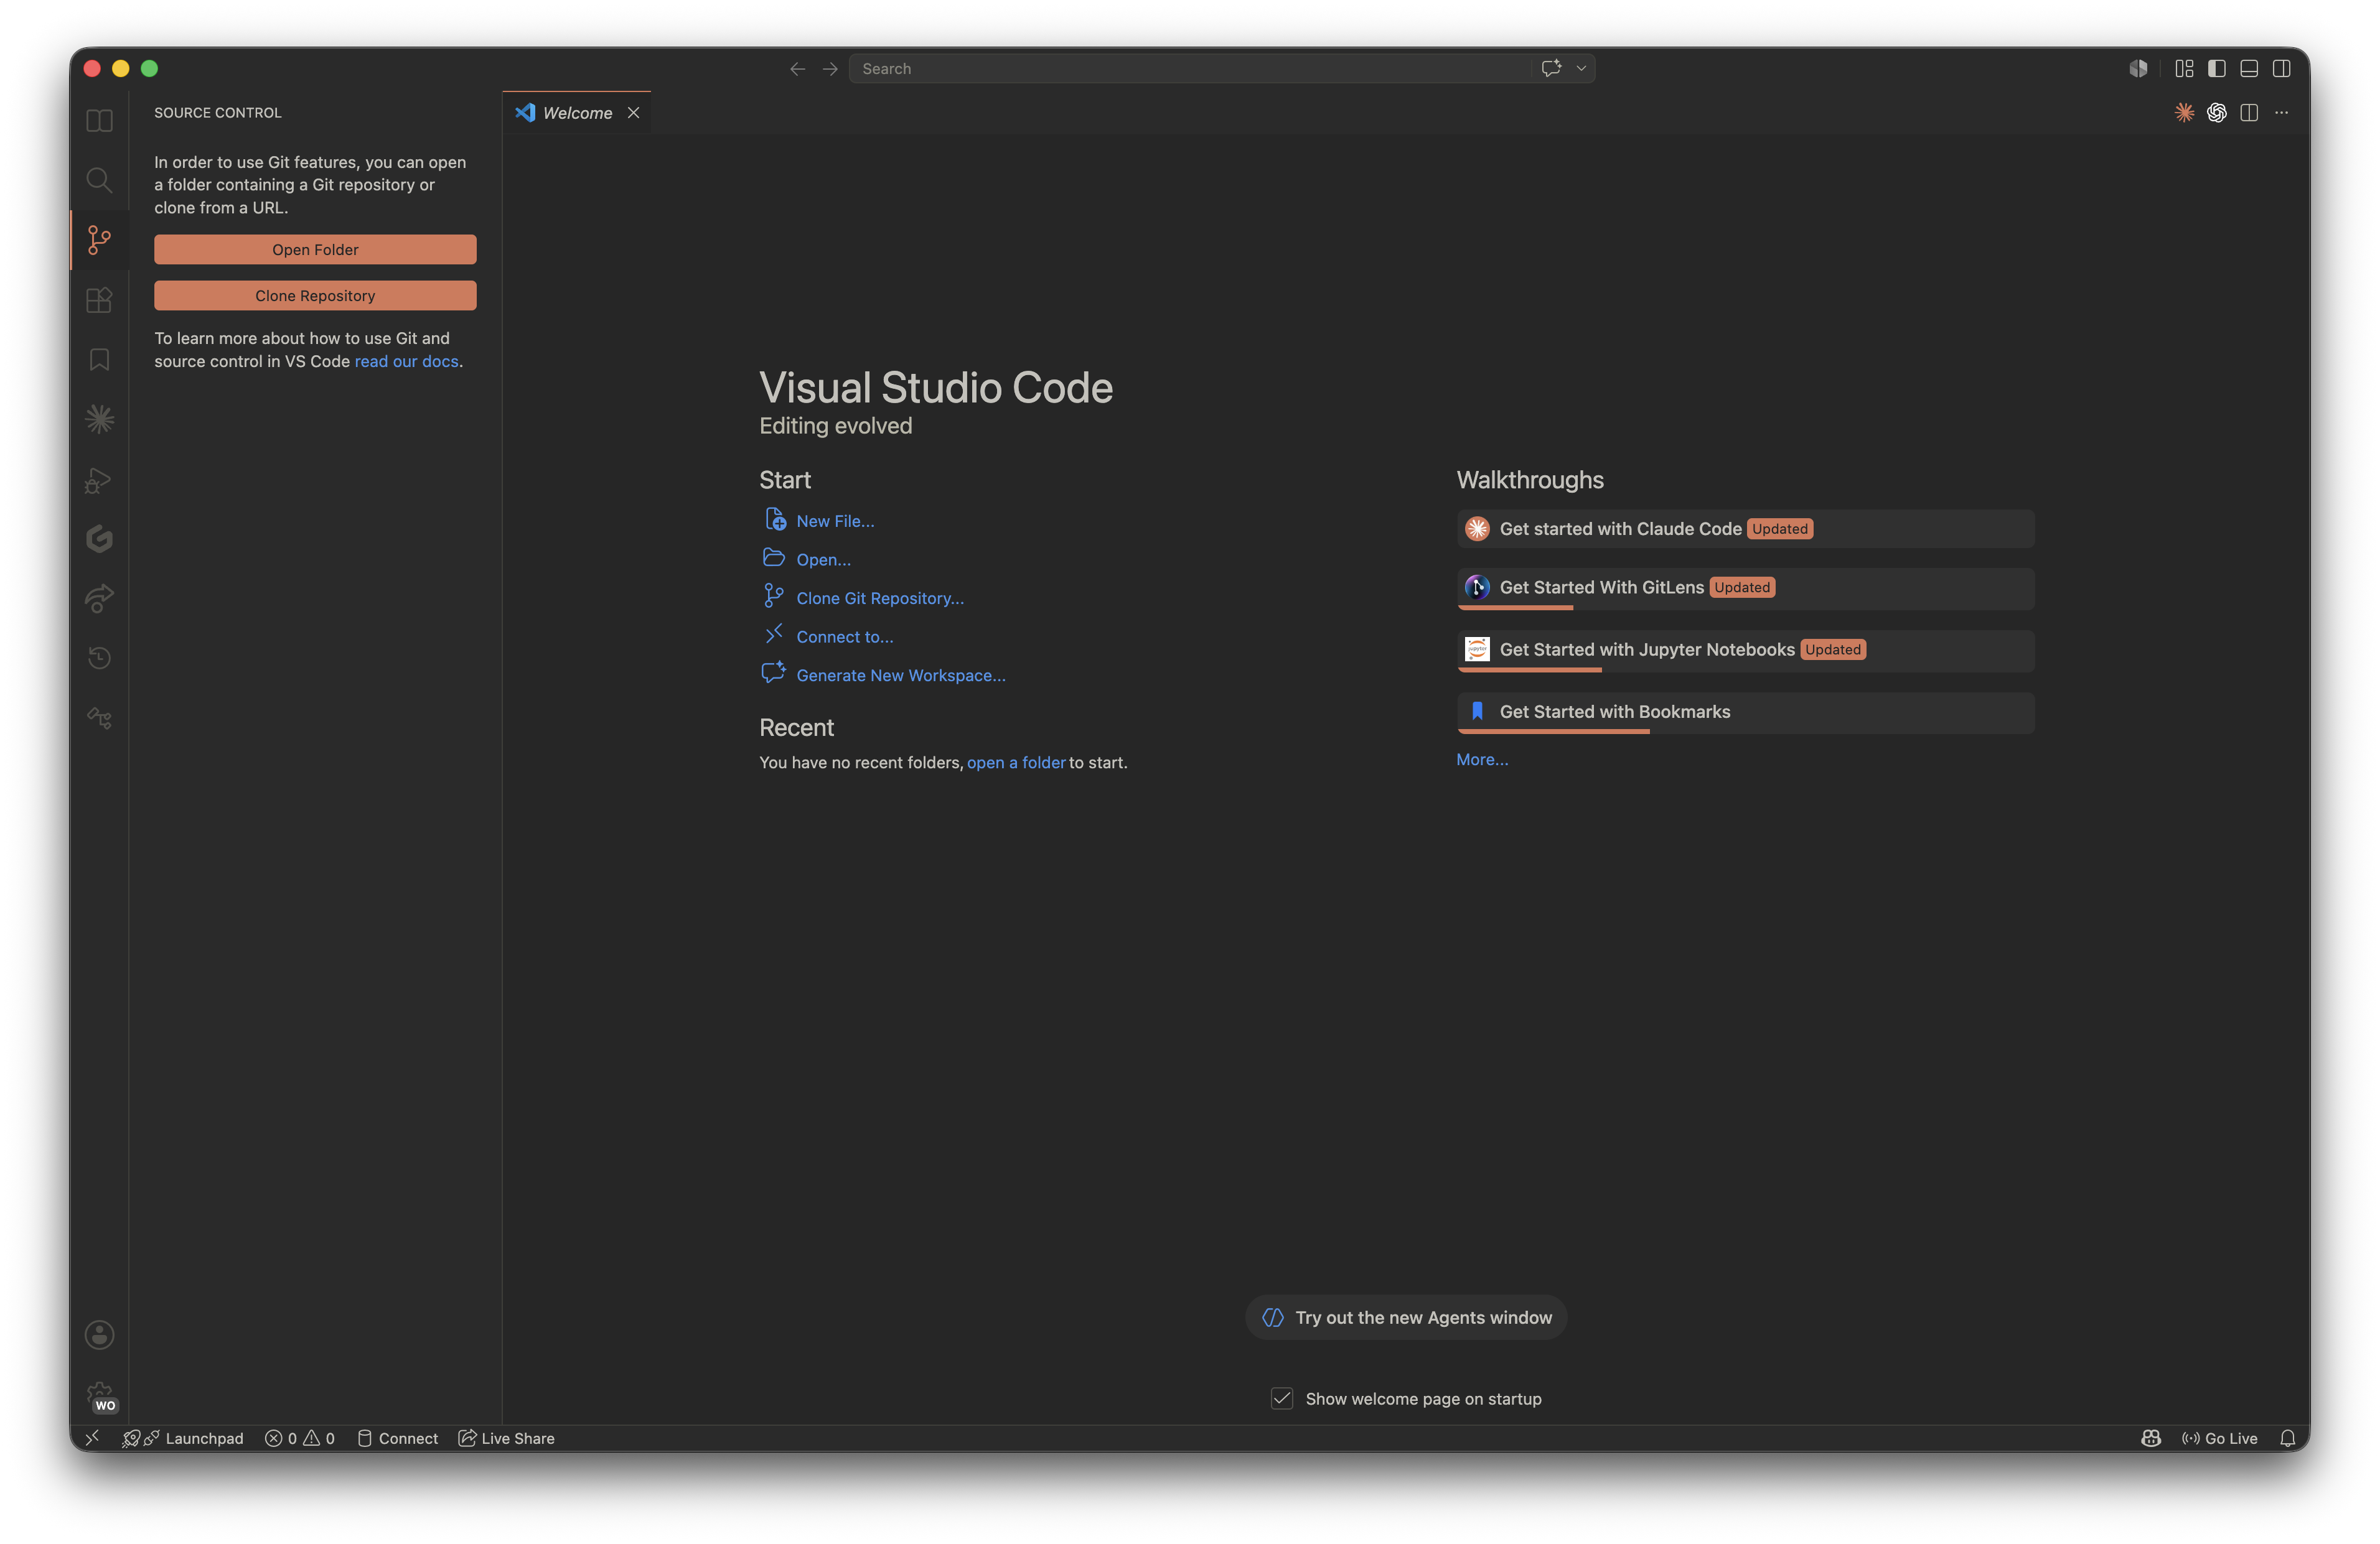Open the Get Started with Jupyter Notebooks walkthrough
The image size is (2380, 1544).
tap(1745, 651)
